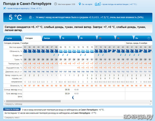Click the 'Местное время' row label in table

pos(15,47)
